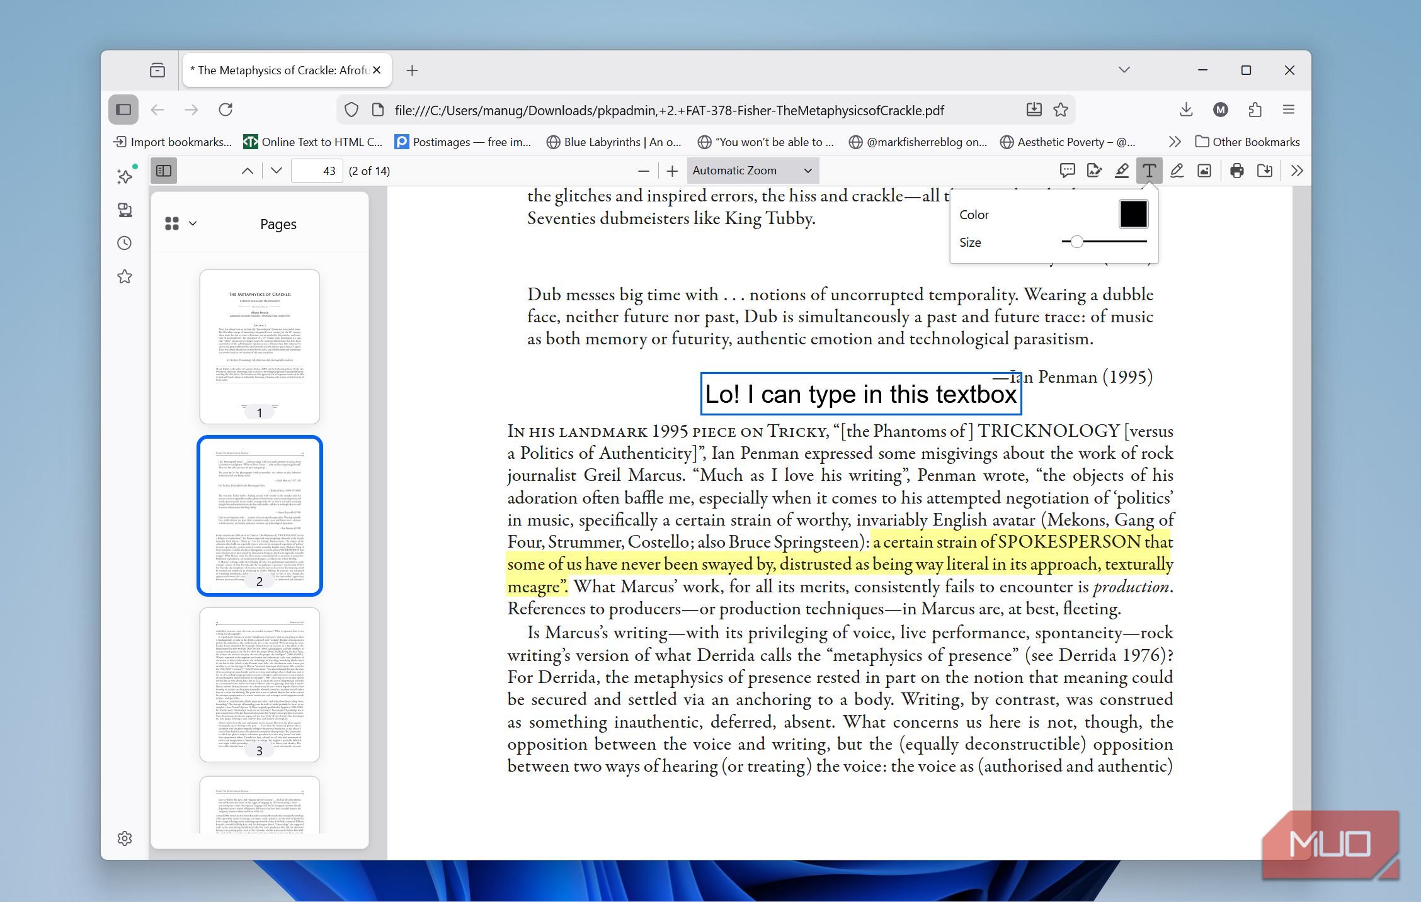1421x902 pixels.
Task: List all tabs dropdown arrow
Action: [1124, 70]
